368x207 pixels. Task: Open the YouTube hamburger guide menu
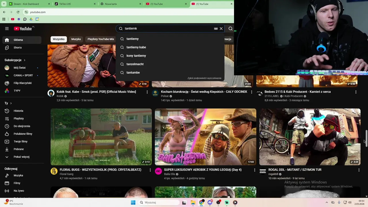pos(7,28)
